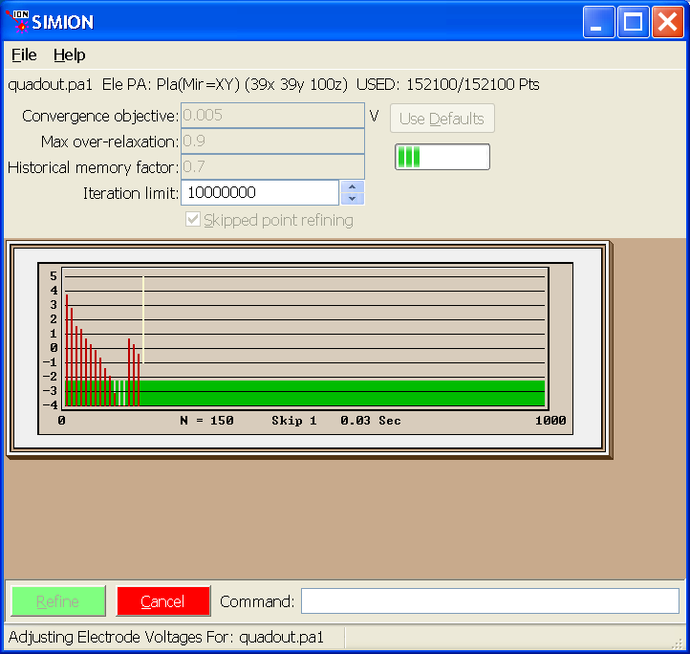Open the Help menu
Viewport: 690px width, 654px height.
[69, 55]
